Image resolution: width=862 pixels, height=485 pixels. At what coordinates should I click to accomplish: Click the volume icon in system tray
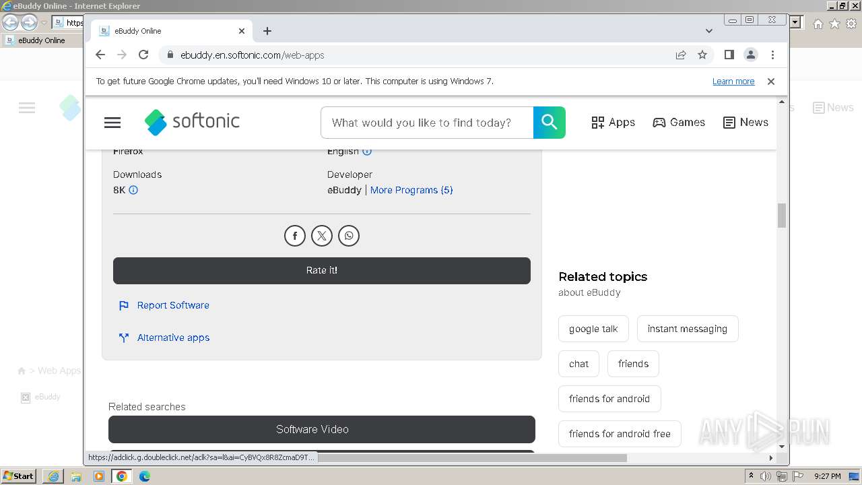766,476
